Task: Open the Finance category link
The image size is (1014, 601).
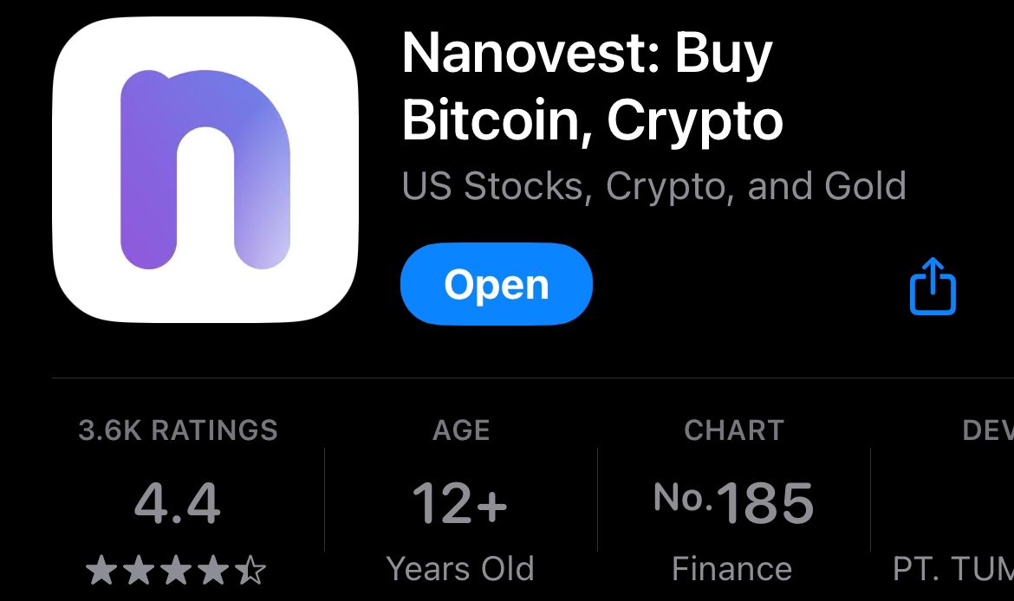Action: coord(732,569)
